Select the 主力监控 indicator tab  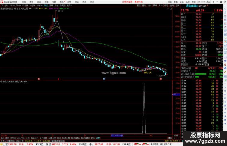43,138
